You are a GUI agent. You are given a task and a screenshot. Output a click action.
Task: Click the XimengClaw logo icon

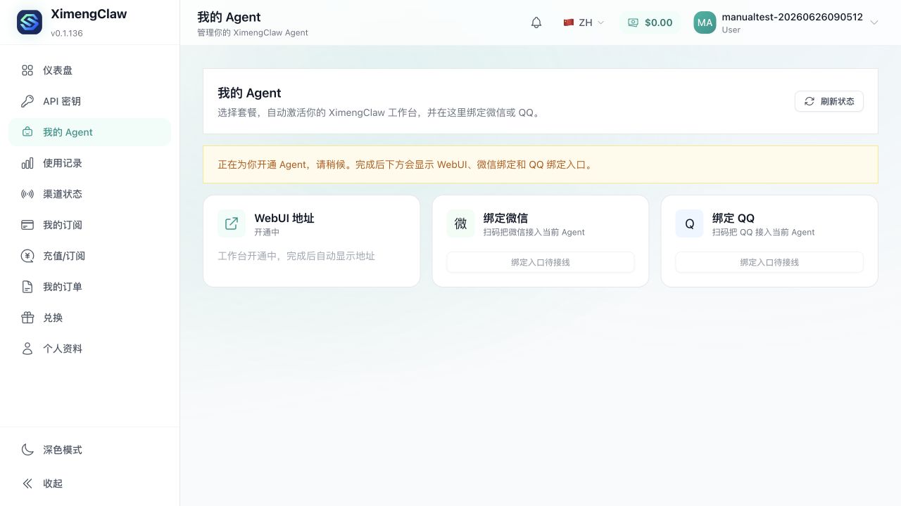(30, 22)
